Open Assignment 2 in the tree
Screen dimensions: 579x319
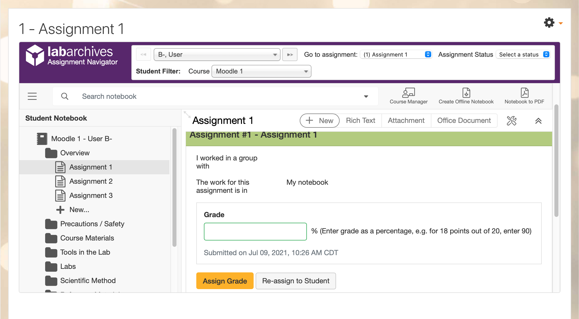coord(91,181)
